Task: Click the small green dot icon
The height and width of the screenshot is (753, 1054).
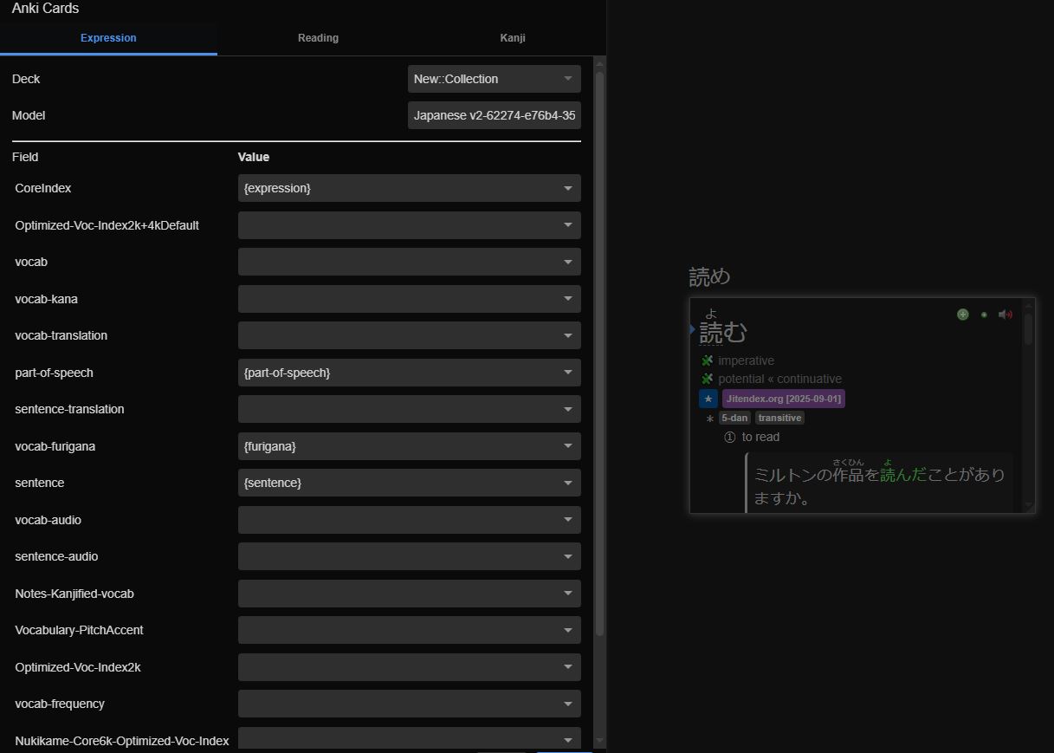Action: [x=984, y=315]
